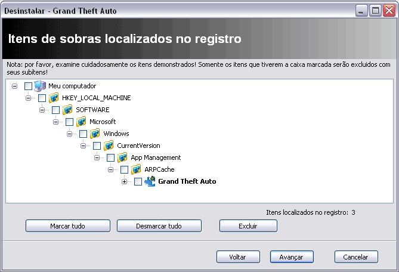Click the Marcar tudo button
This screenshot has height=272, width=399.
[68, 226]
